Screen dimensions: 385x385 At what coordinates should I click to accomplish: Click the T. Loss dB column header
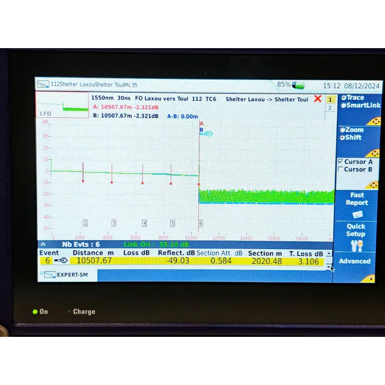coord(306,254)
